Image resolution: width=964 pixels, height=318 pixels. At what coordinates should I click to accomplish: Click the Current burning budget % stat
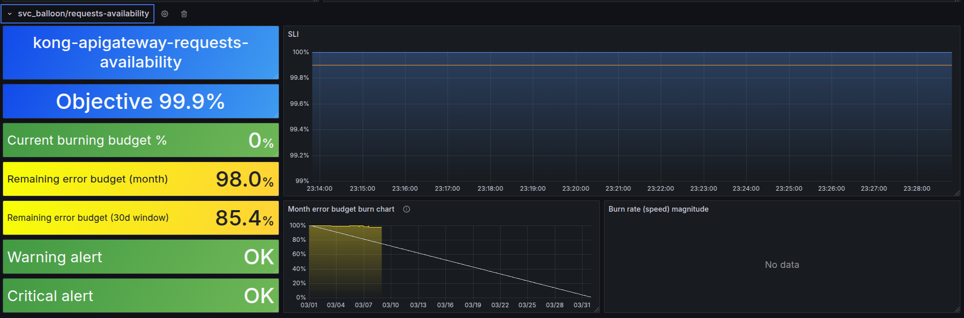[141, 140]
